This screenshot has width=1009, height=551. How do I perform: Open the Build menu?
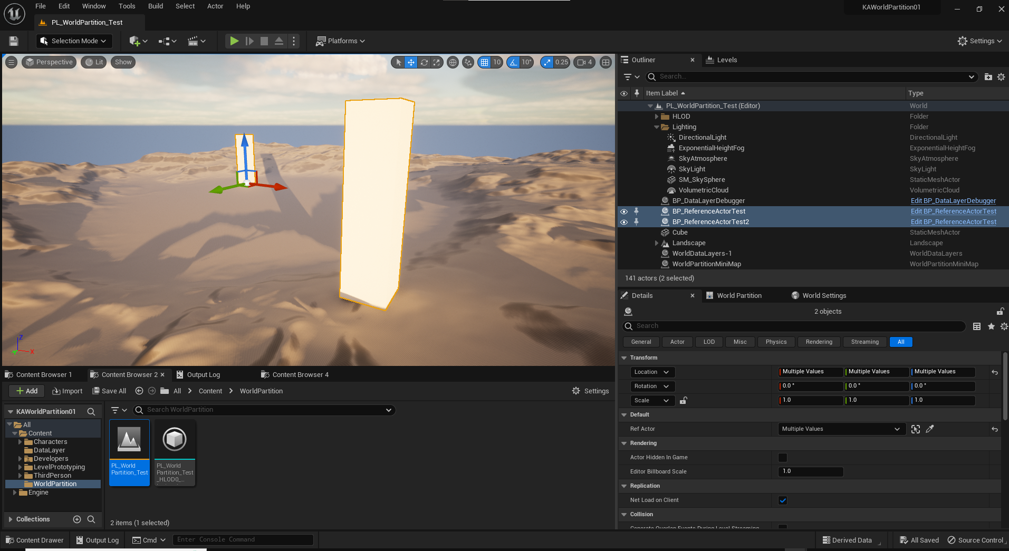point(156,6)
